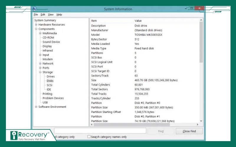
Task: Open the File menu
Action: click(36, 14)
